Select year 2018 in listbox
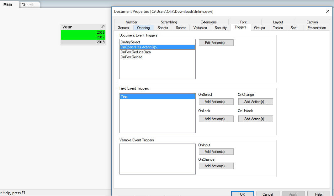Screen dimensions: 334x196 coord(83,42)
